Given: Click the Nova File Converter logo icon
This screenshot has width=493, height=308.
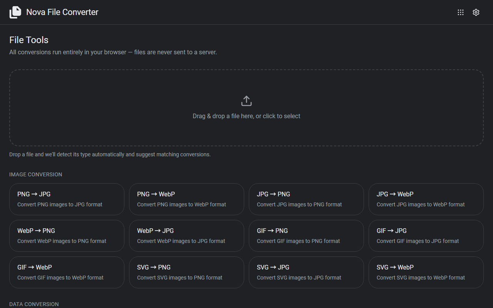Looking at the screenshot, I should tap(15, 12).
